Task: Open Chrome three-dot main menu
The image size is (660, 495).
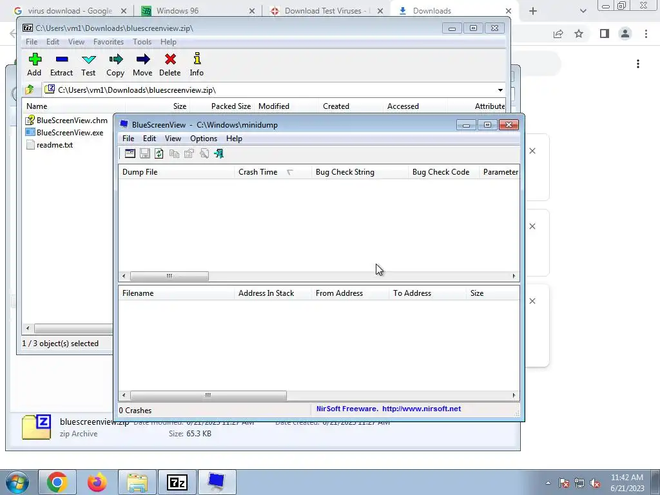Action: click(646, 34)
